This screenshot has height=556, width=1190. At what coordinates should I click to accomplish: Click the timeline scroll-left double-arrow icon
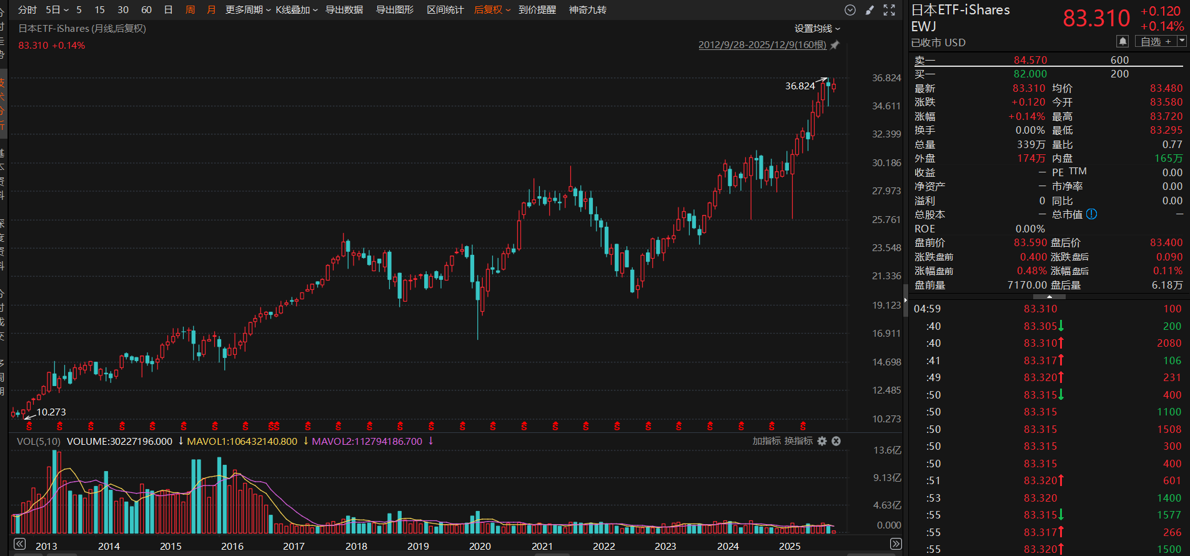point(19,544)
